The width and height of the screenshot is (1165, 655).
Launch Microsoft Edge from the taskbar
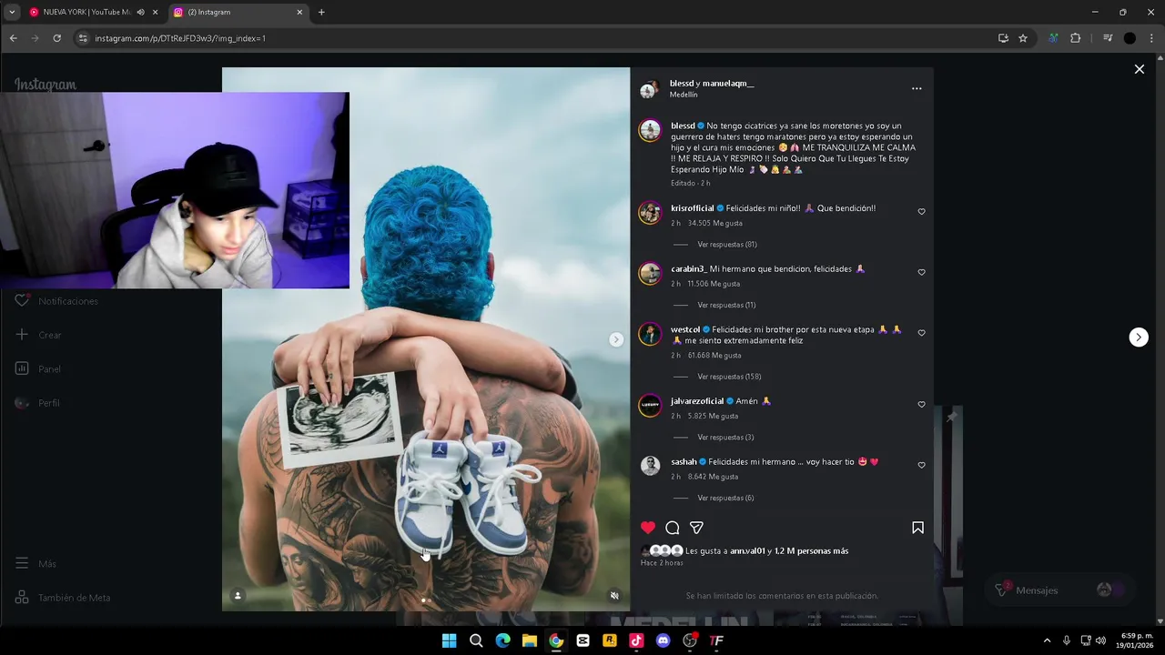click(x=502, y=640)
